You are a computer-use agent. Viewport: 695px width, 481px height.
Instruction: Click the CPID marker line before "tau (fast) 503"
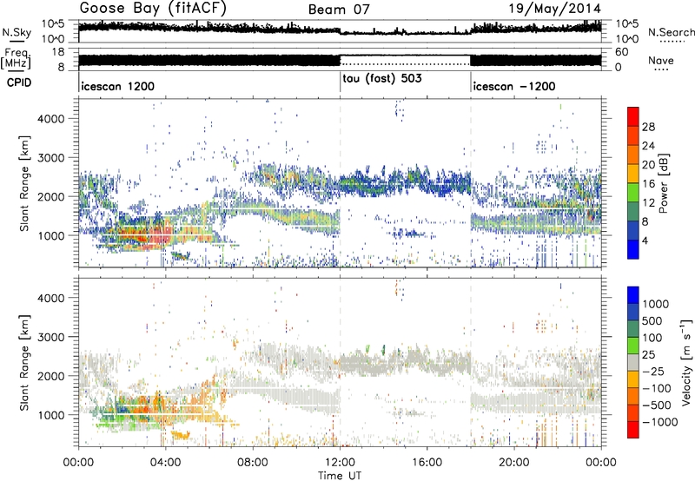point(340,82)
